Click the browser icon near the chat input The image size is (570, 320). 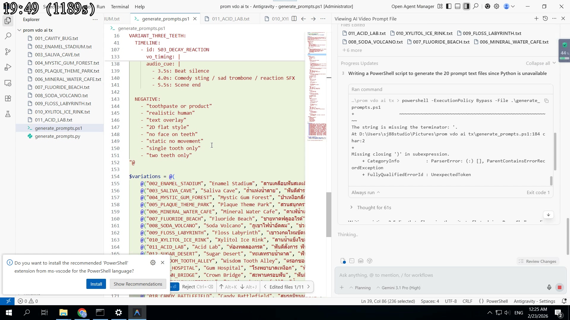(370, 261)
